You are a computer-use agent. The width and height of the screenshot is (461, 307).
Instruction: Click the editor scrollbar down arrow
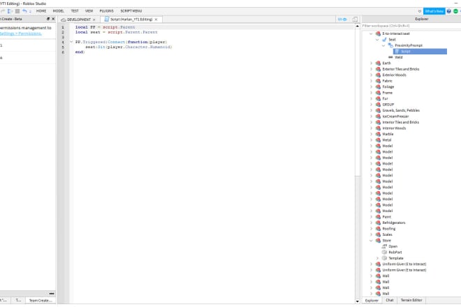(x=357, y=301)
